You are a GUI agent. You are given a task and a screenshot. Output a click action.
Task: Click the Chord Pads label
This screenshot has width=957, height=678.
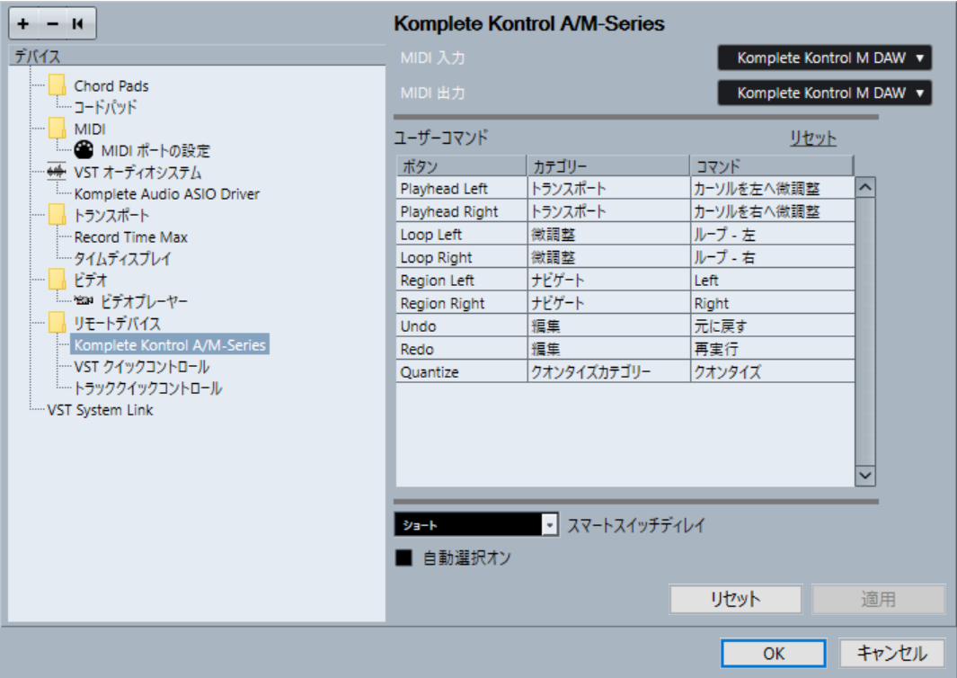pos(111,85)
